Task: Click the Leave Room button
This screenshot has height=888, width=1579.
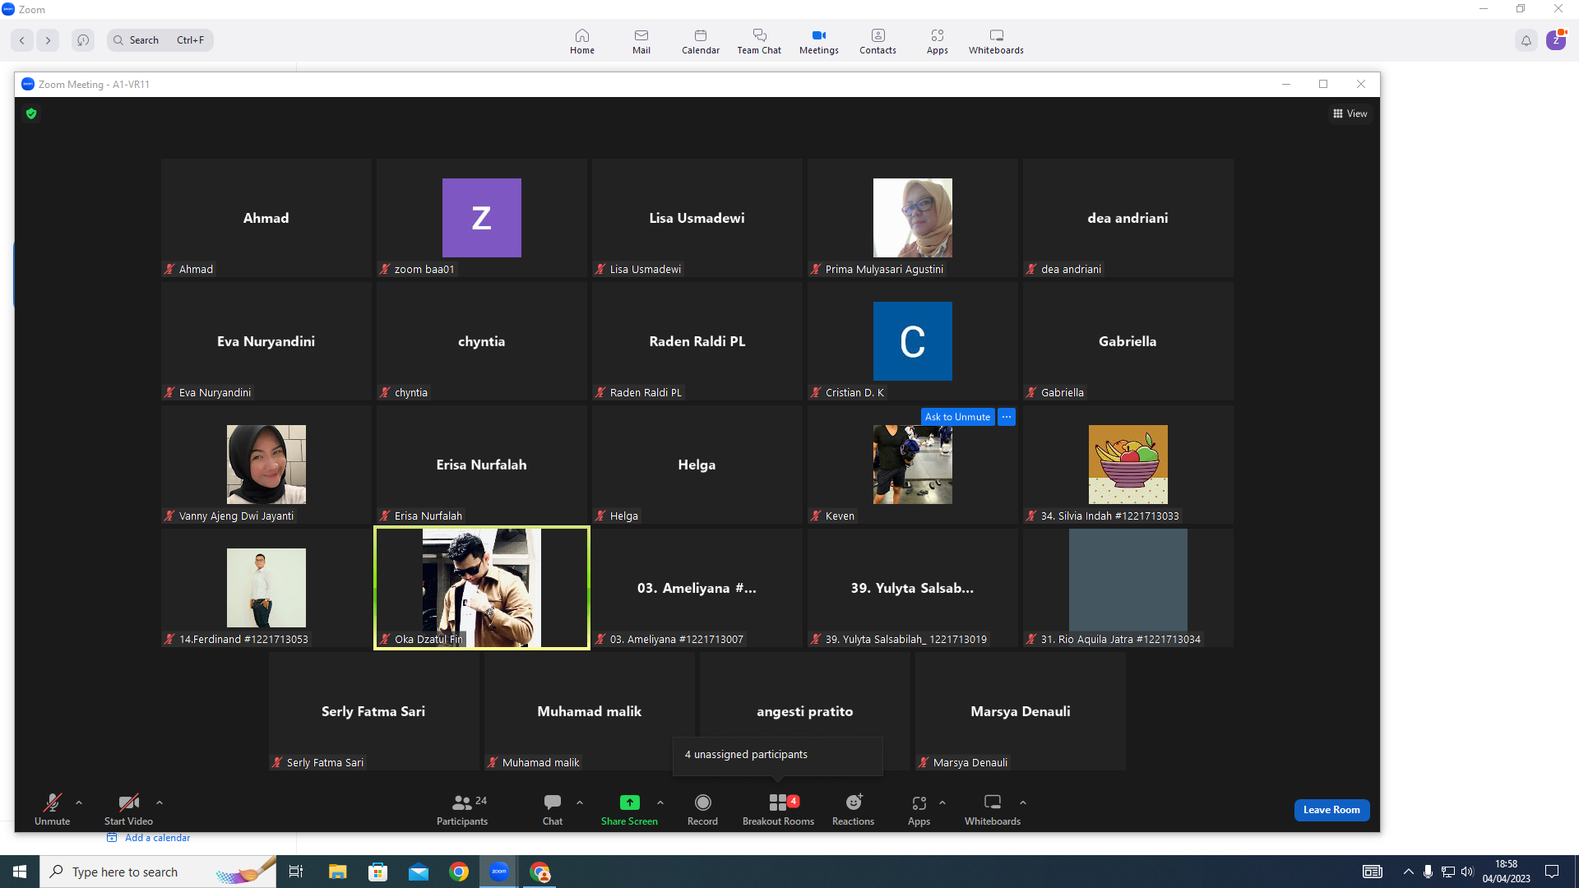Action: (1331, 810)
